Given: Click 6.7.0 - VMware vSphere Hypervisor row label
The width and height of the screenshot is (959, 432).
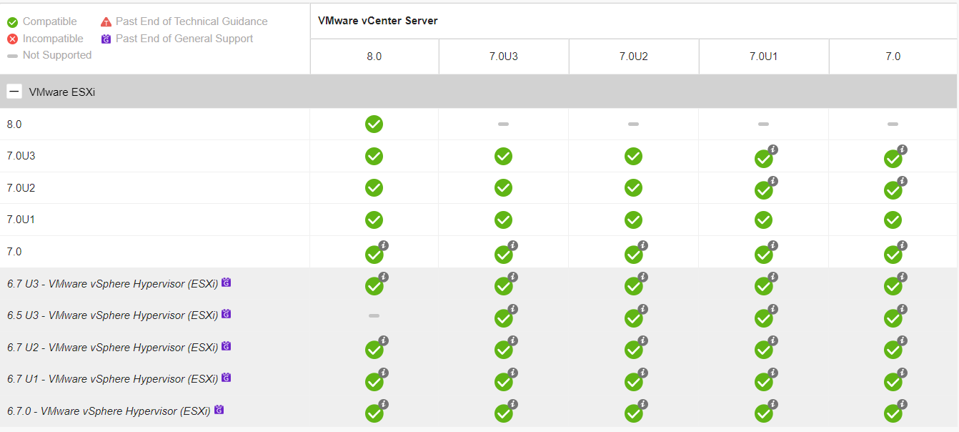Looking at the screenshot, I should 109,411.
